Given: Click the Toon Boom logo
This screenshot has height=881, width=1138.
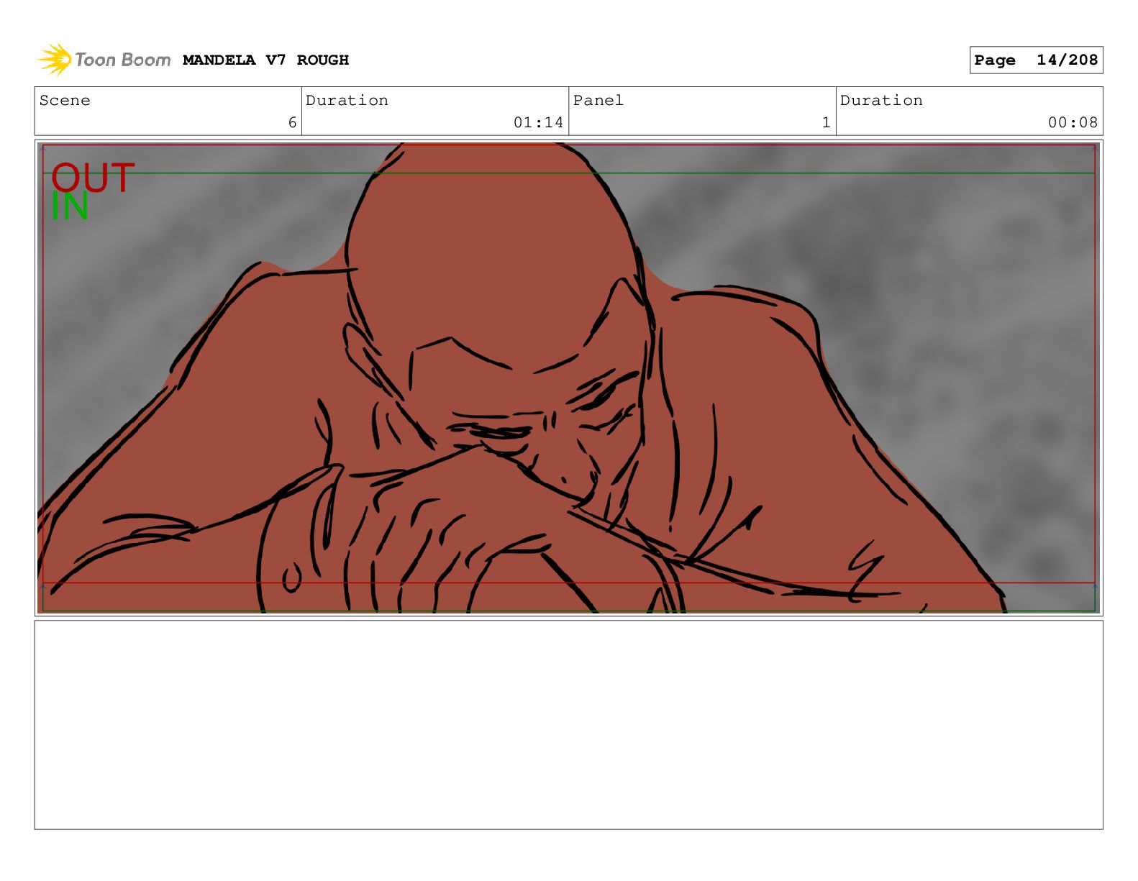Looking at the screenshot, I should point(104,60).
